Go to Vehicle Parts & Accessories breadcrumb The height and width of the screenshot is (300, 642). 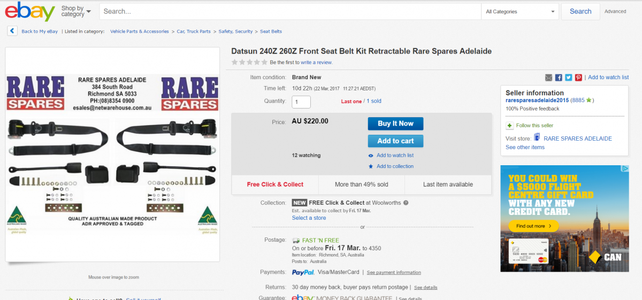point(139,32)
